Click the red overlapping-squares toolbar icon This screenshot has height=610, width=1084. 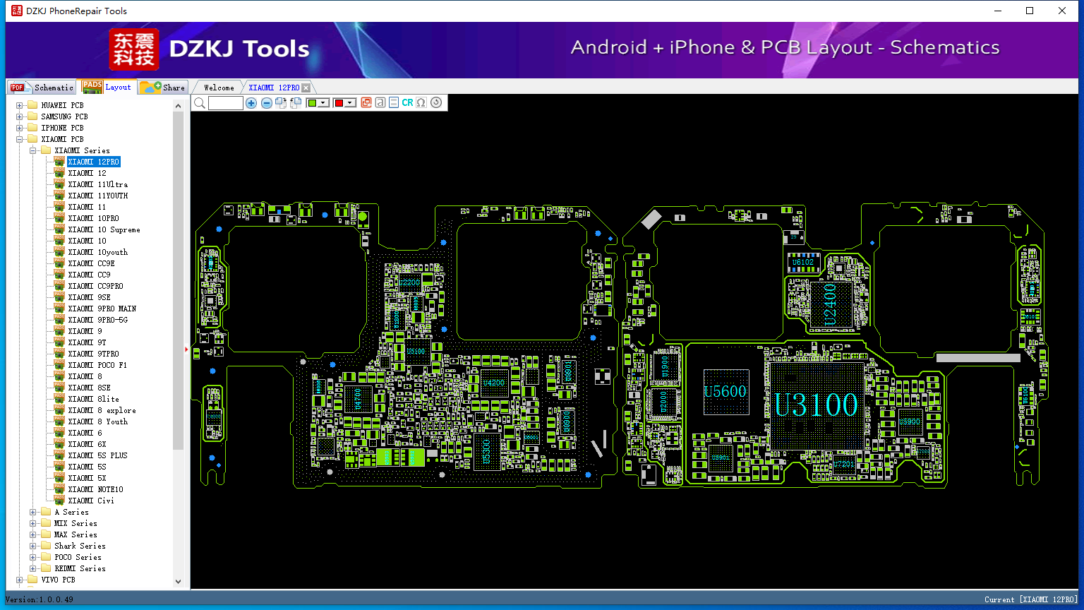(366, 103)
